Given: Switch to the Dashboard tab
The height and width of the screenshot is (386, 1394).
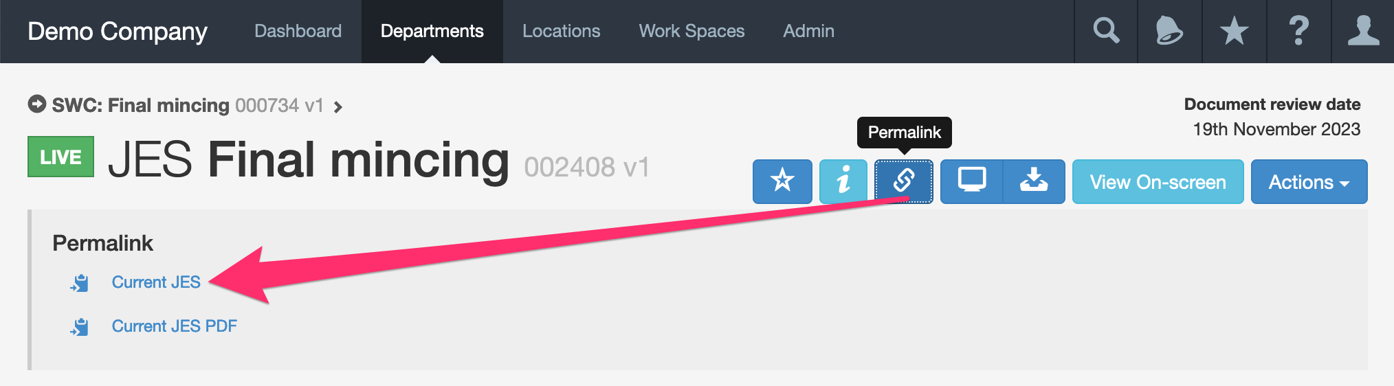Looking at the screenshot, I should pyautogui.click(x=298, y=31).
